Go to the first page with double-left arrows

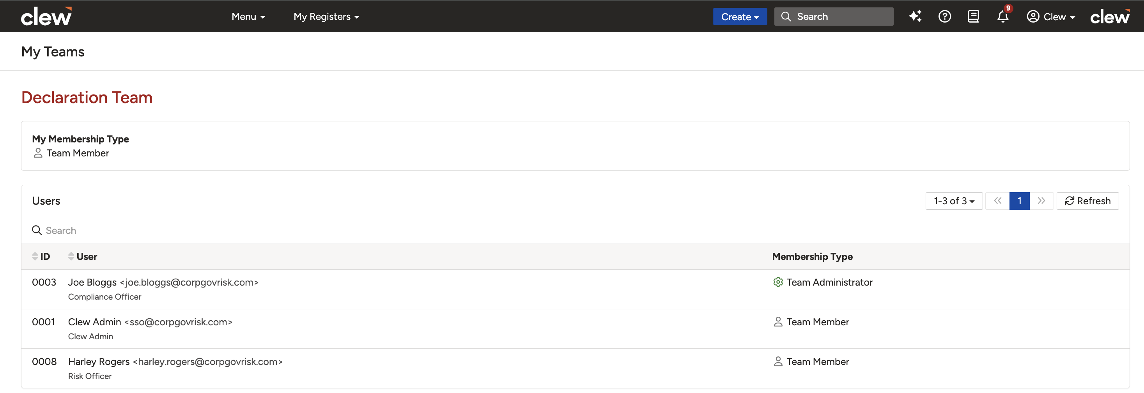pyautogui.click(x=997, y=201)
